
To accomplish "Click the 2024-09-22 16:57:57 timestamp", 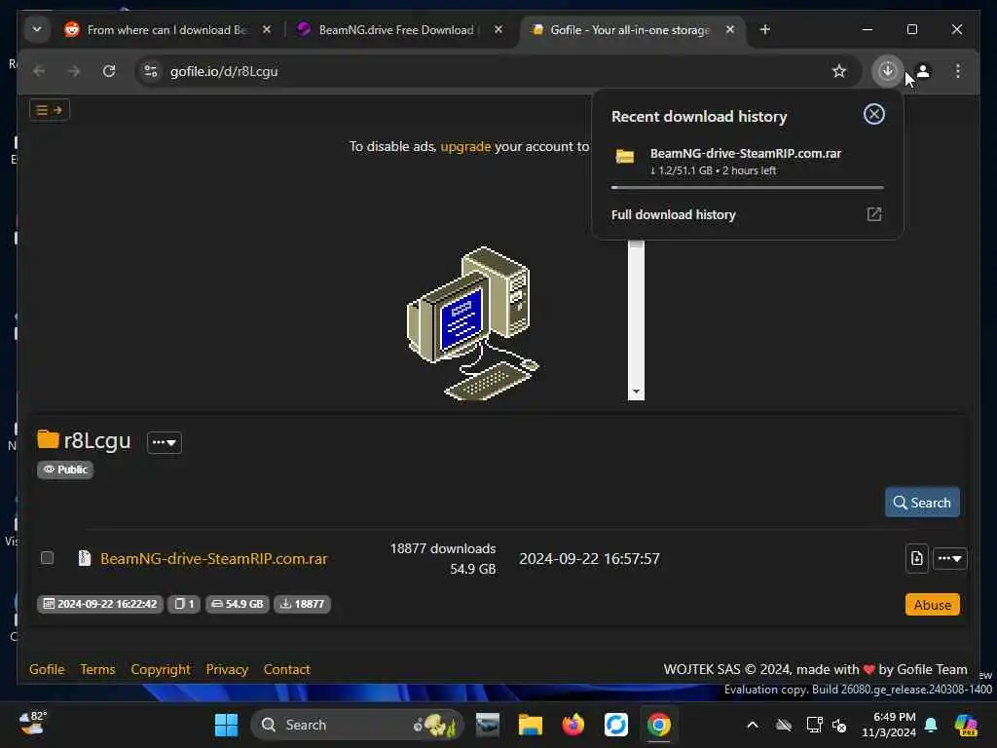I will click(589, 558).
